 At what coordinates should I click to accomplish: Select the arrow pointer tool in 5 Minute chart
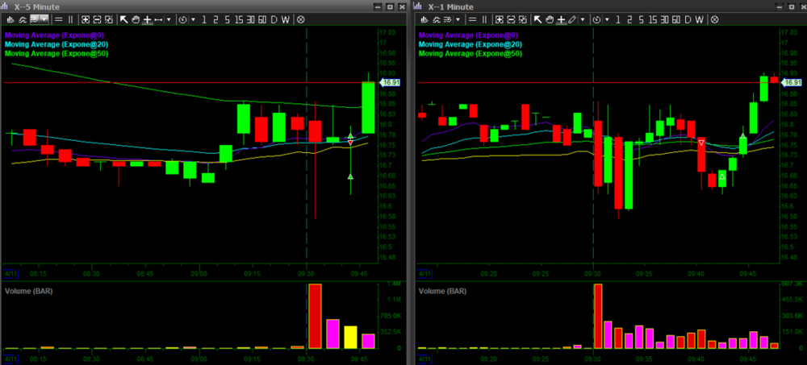(x=124, y=19)
